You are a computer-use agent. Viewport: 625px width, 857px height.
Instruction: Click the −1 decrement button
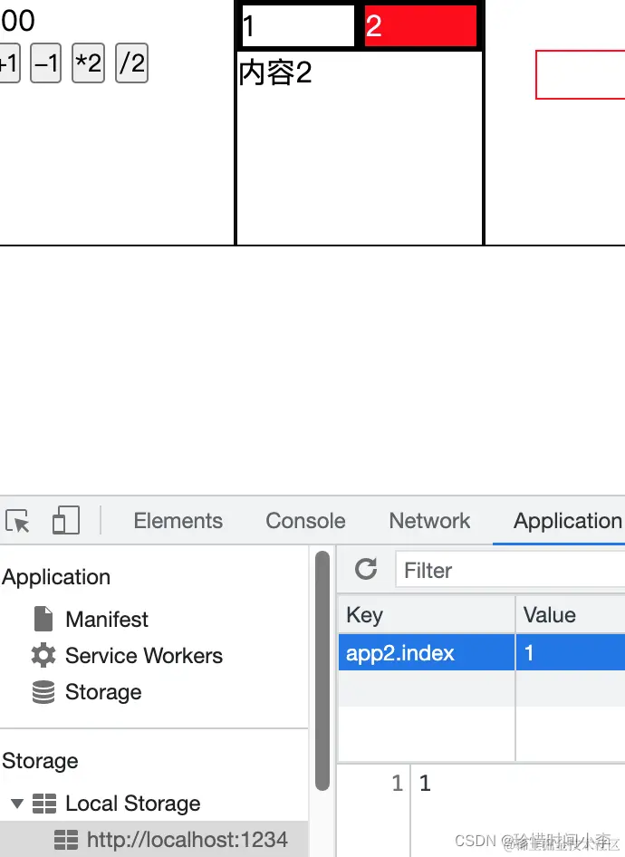coord(45,64)
